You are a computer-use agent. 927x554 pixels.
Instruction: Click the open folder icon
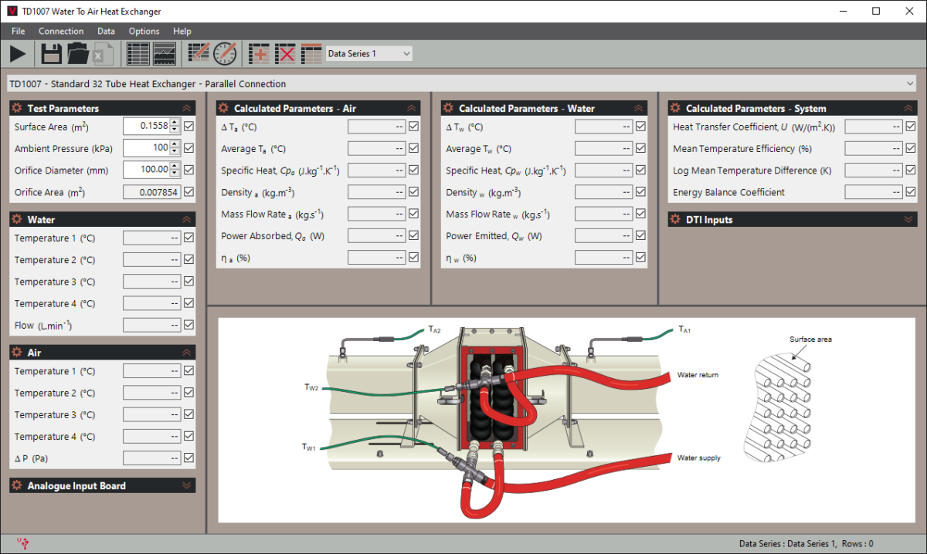pos(77,53)
